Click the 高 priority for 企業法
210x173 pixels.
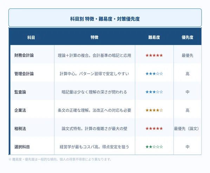point(188,110)
